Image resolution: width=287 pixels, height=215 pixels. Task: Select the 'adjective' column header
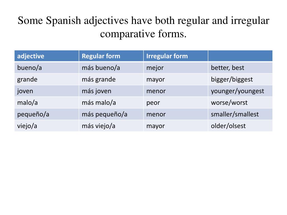click(x=47, y=56)
